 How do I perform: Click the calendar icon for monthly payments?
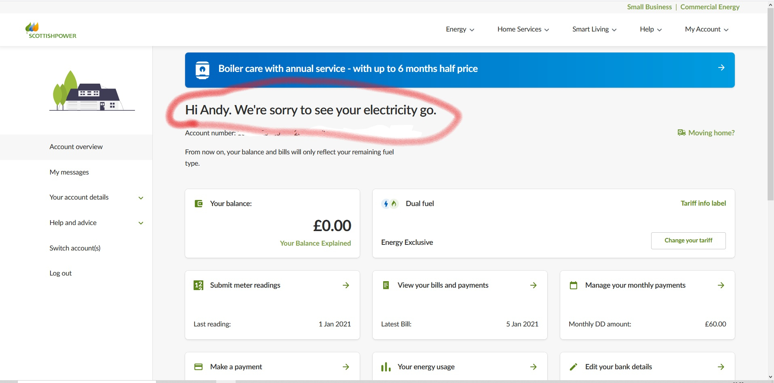pos(574,285)
